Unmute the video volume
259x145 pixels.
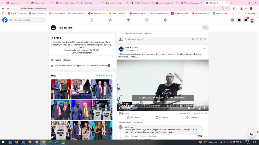(x=205, y=108)
